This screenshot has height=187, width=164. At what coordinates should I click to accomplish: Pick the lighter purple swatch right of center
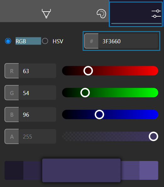coord(130,170)
